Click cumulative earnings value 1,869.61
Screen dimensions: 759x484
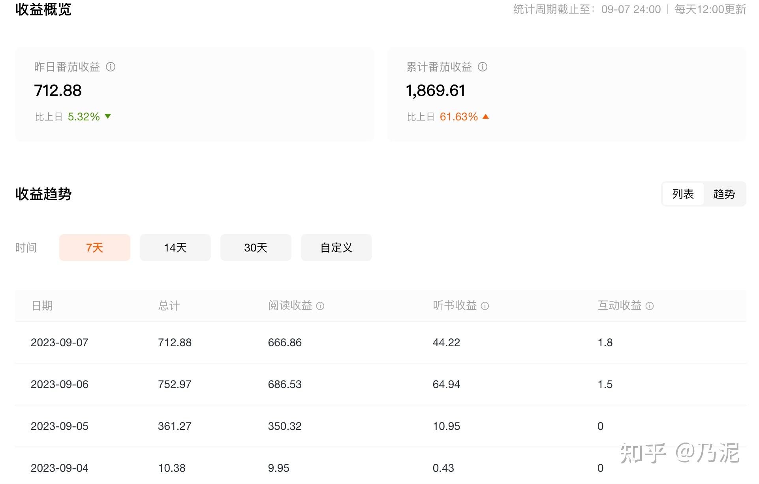[436, 90]
